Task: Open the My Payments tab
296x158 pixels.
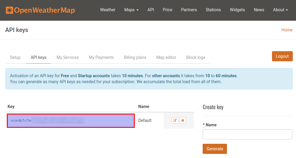Action: click(x=101, y=57)
